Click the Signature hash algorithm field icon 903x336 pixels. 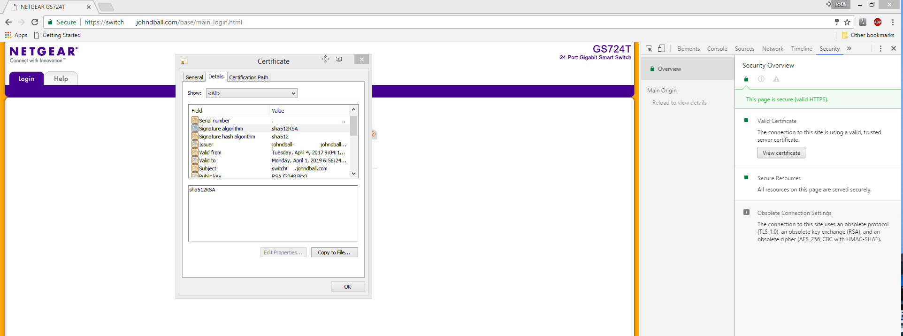coord(195,137)
